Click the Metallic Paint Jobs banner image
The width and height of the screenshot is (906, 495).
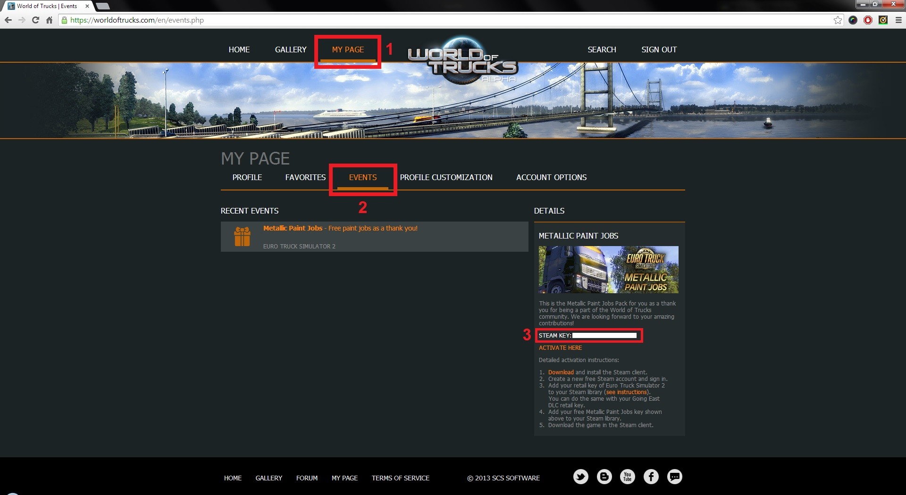point(608,270)
